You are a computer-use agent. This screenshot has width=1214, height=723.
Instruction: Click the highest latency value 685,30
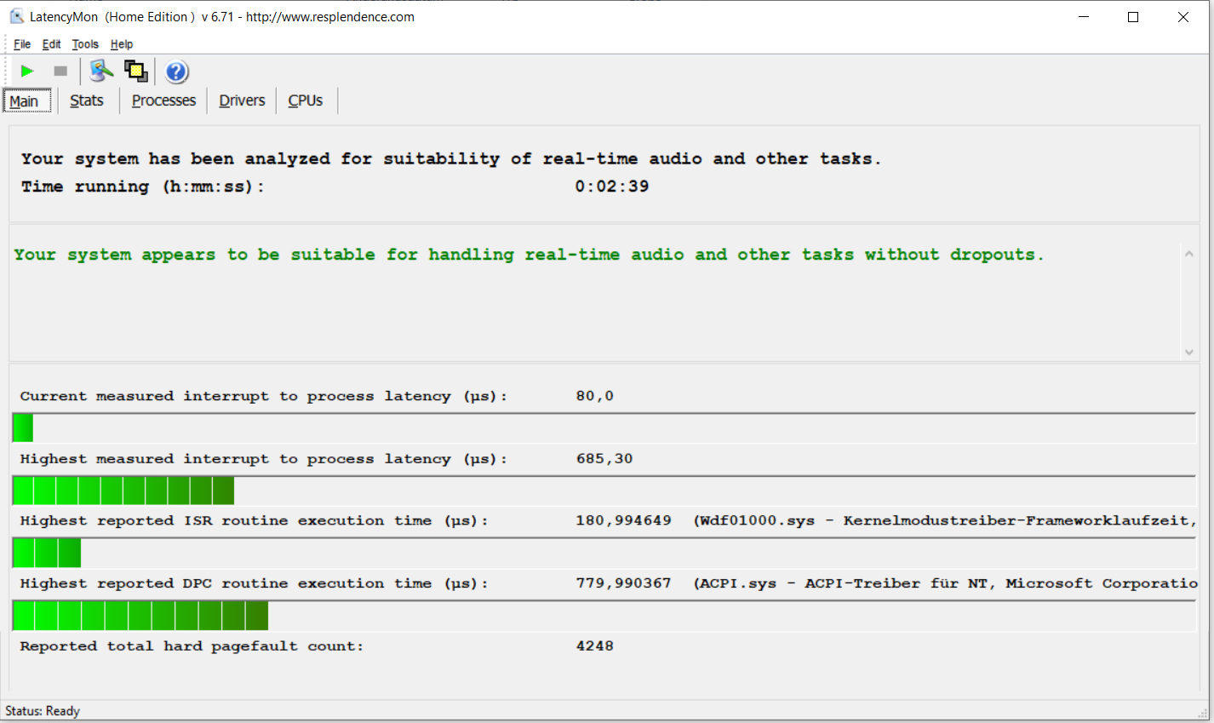point(604,459)
